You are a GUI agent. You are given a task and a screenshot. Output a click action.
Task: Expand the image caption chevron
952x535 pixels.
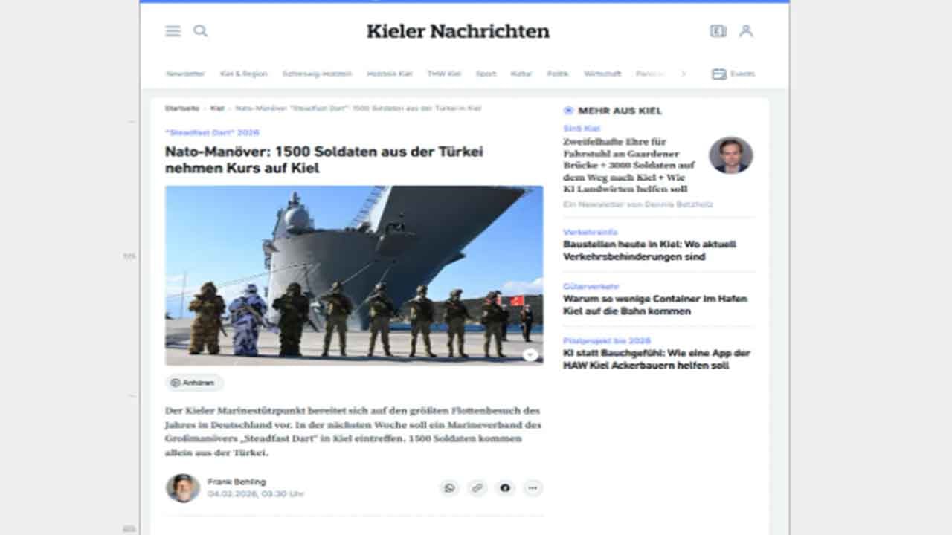pos(530,355)
